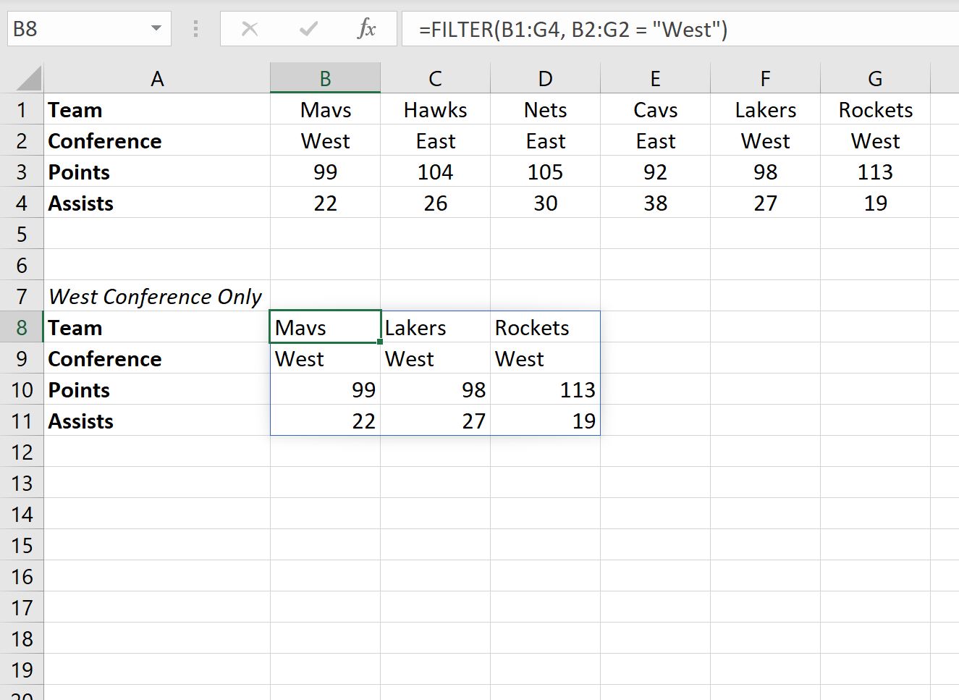959x700 pixels.
Task: Select the Rockets cell in row 8
Action: (x=546, y=327)
